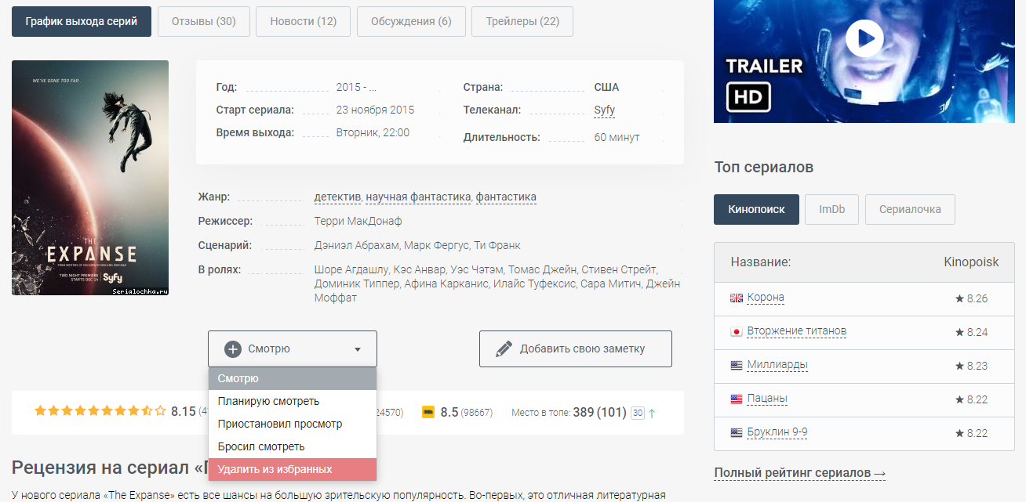Select Смотрю in the status menu
Image resolution: width=1026 pixels, height=502 pixels.
tap(293, 379)
